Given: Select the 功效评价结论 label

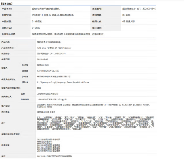Looking at the screenshot, I should pyautogui.click(x=9, y=34).
